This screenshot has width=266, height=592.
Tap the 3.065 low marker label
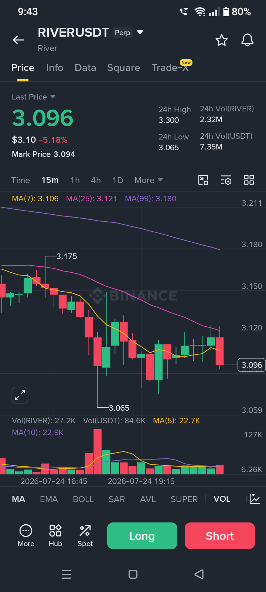pos(119,408)
